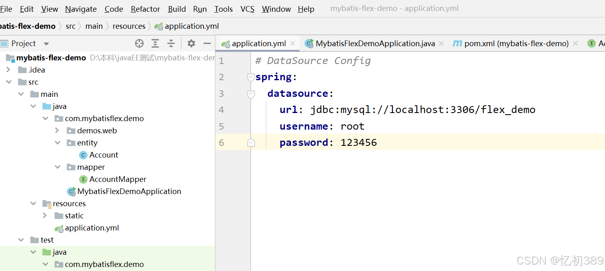Collapse the src folder in Project tree
The image size is (605, 271).
tap(9, 82)
